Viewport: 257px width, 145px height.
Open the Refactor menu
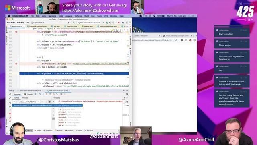78,16
